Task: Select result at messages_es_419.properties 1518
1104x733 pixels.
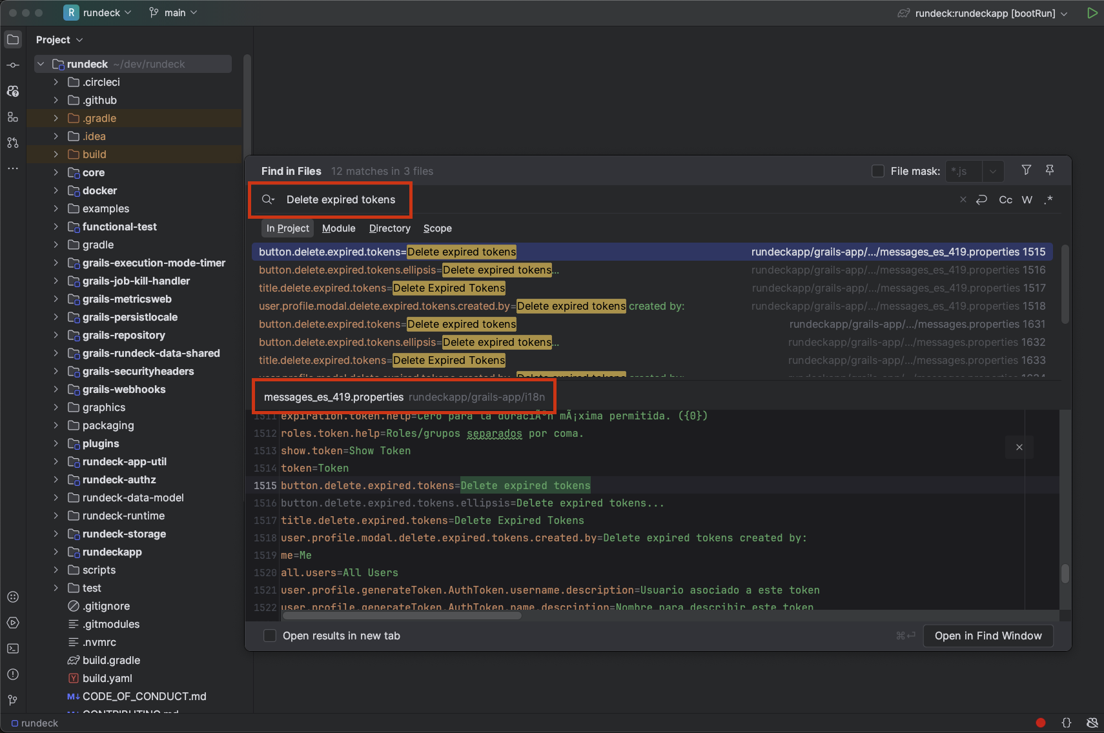Action: 652,306
